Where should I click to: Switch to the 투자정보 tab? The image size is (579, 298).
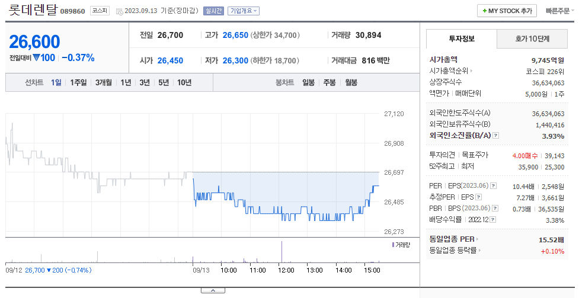(x=462, y=39)
